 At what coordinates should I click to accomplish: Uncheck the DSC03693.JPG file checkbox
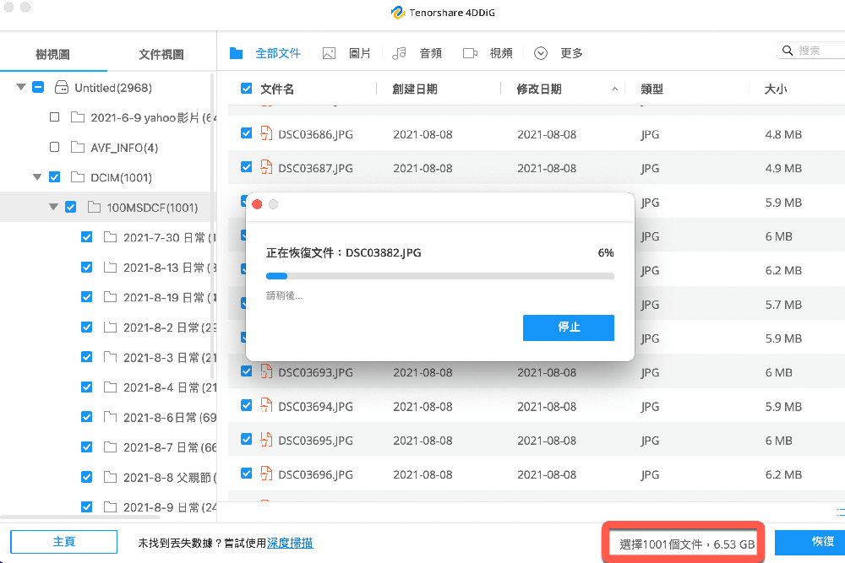tap(246, 371)
